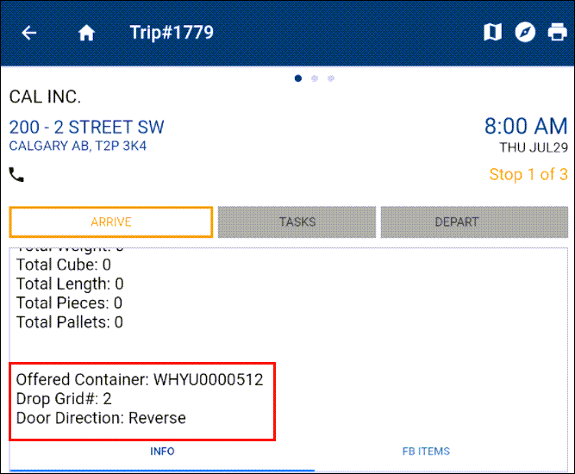The image size is (575, 474).
Task: Click the CAL INC. company name
Action: pos(45,97)
